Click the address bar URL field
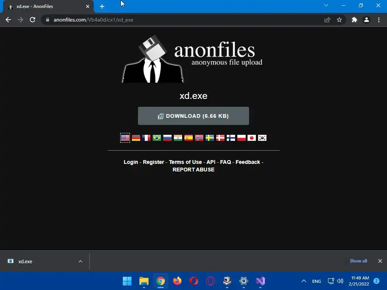The height and width of the screenshot is (290, 387). pos(183,20)
